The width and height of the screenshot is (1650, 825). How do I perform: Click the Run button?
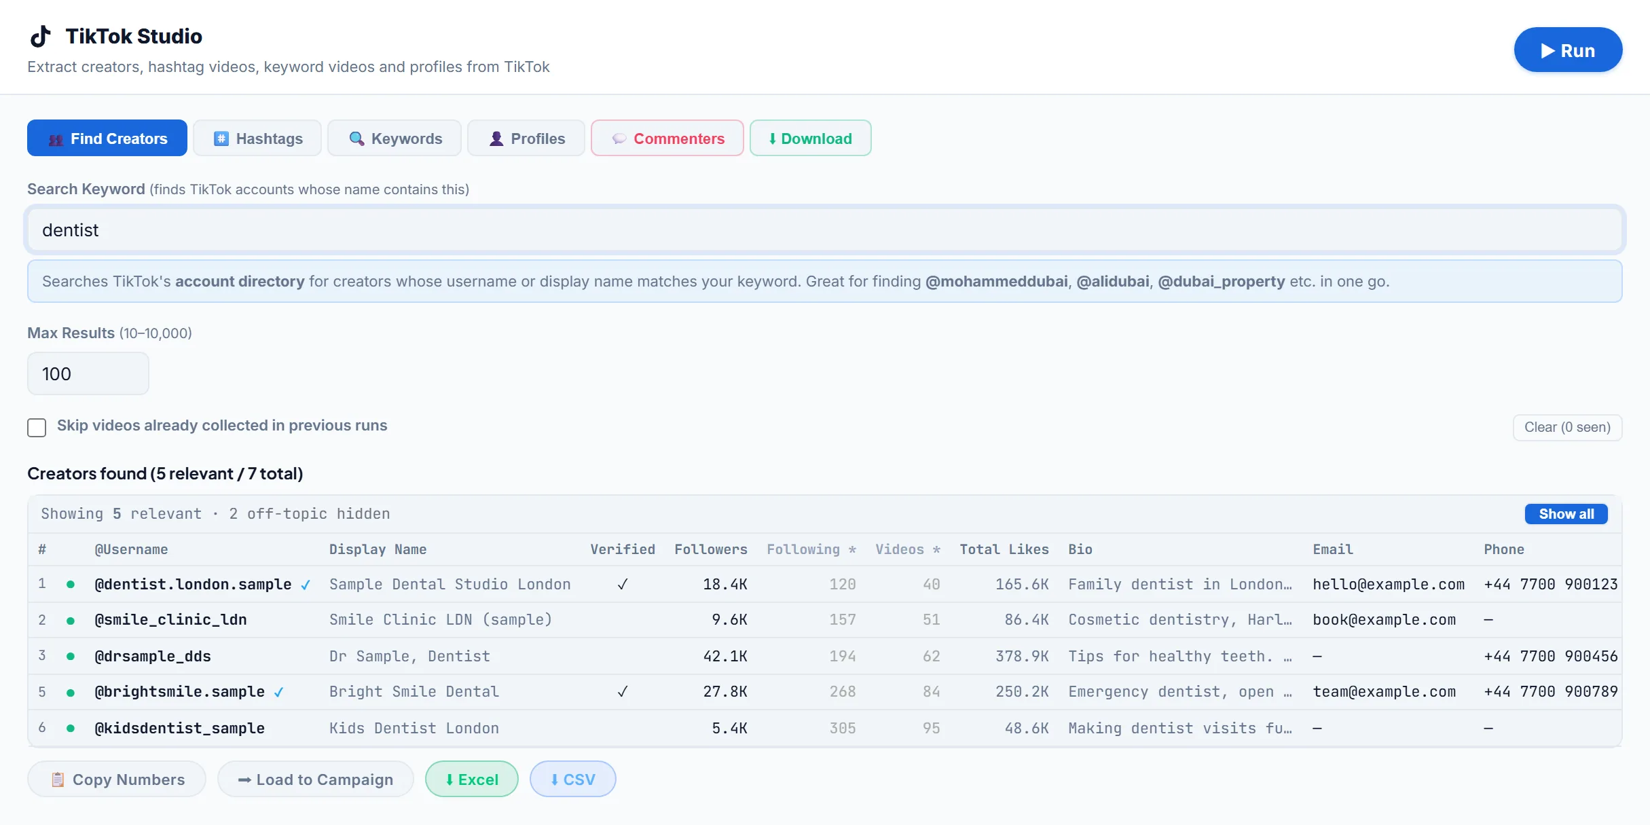click(1568, 50)
